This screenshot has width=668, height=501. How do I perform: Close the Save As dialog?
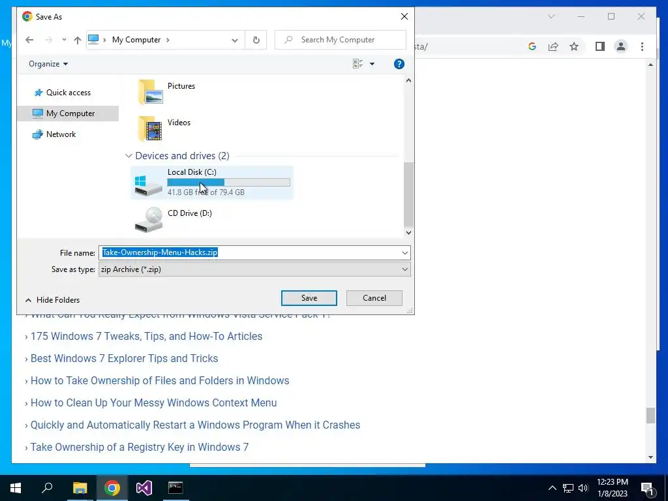[x=404, y=16]
